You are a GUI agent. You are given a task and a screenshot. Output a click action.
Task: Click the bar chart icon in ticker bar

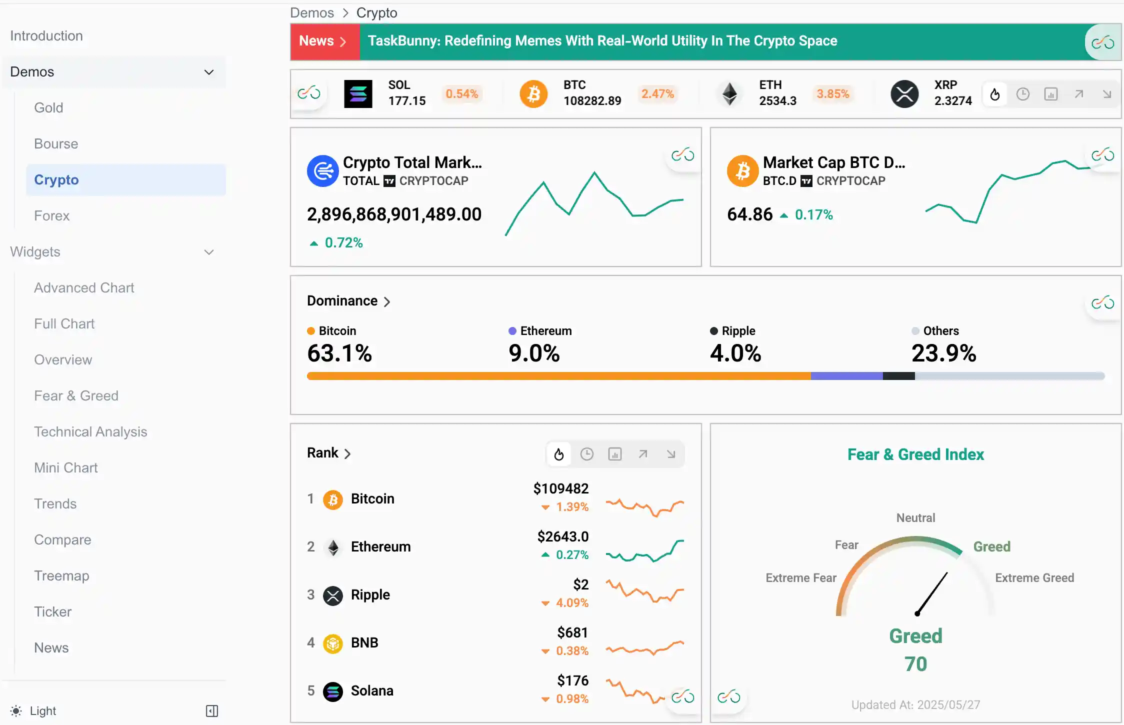tap(1051, 94)
